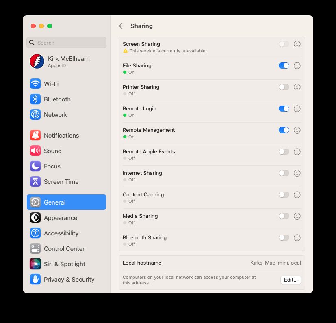
Task: Open Network settings via globe icon
Action: coord(35,114)
